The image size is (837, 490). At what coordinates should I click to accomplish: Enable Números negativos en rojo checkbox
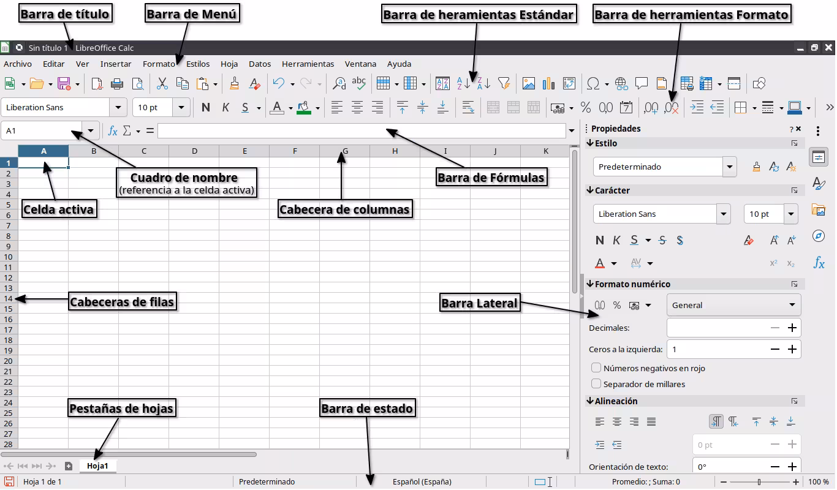coord(596,368)
